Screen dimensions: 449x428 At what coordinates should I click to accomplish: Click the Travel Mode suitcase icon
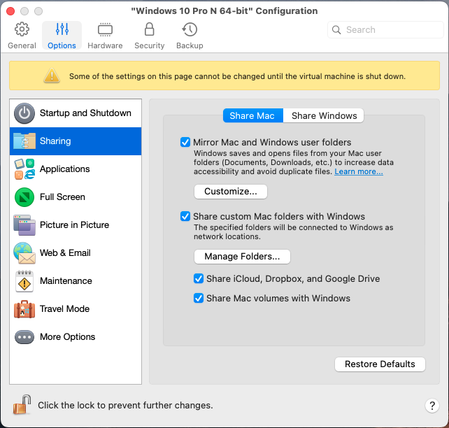[24, 309]
